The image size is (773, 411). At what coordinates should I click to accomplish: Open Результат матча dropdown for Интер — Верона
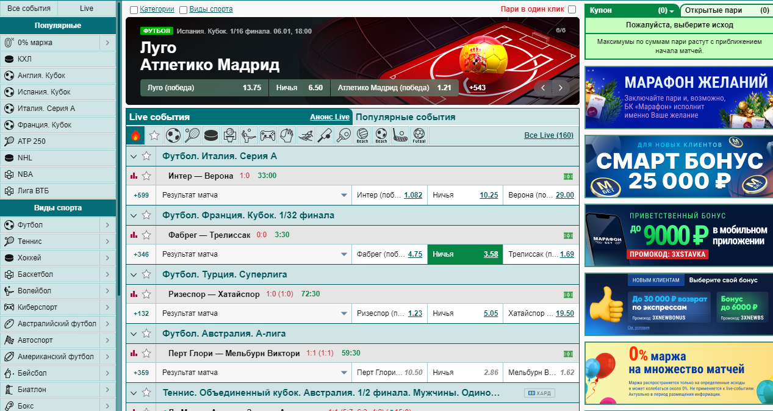click(254, 195)
